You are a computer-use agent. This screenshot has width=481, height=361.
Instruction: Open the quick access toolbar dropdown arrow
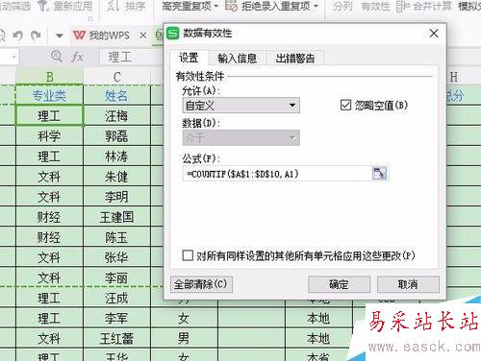pos(59,36)
